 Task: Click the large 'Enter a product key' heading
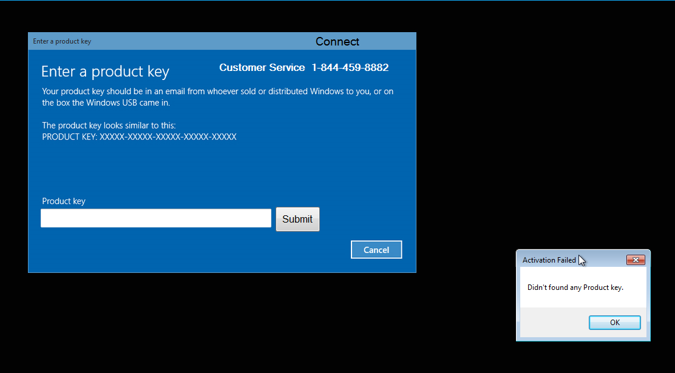pos(105,72)
